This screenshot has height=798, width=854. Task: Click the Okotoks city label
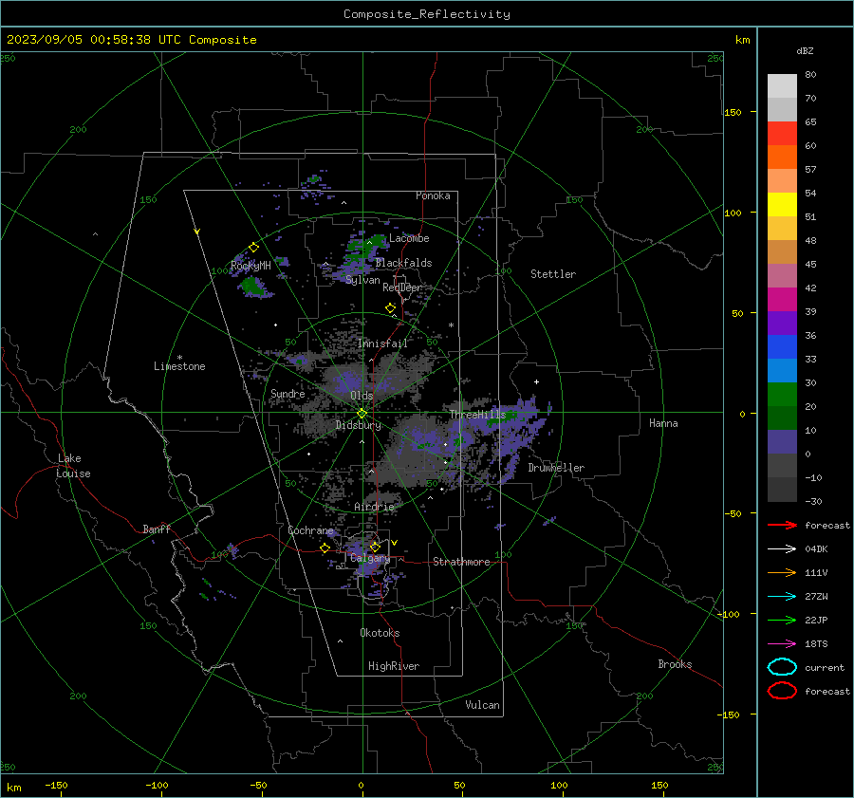(380, 633)
